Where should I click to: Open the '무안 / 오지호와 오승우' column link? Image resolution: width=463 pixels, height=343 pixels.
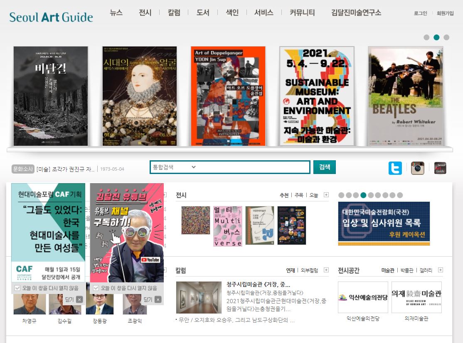tap(236, 320)
